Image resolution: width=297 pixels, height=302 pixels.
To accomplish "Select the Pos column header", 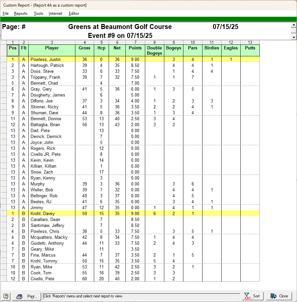I will [x=13, y=48].
